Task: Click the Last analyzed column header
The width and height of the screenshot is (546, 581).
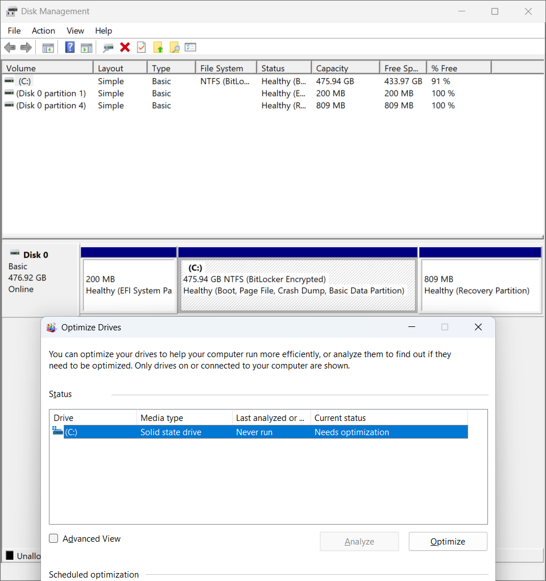Action: [271, 418]
